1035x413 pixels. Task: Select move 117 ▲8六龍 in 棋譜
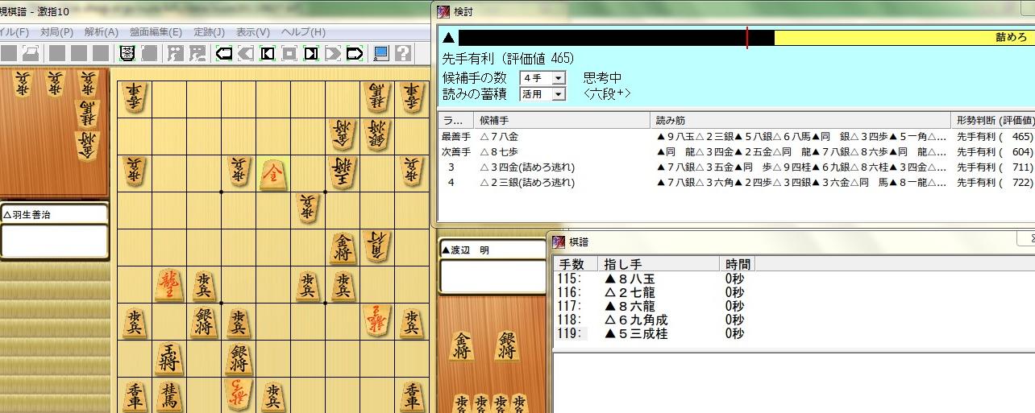pyautogui.click(x=794, y=306)
